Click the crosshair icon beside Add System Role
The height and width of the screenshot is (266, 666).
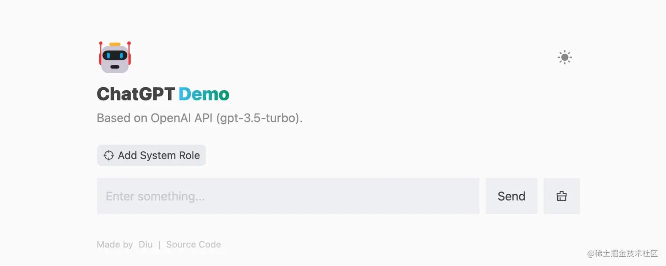[x=108, y=155]
